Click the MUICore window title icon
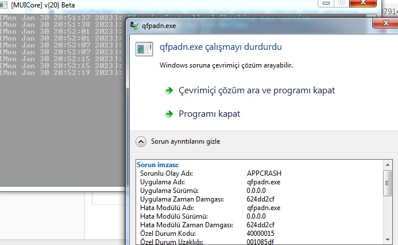398x245 pixels. tap(3, 5)
